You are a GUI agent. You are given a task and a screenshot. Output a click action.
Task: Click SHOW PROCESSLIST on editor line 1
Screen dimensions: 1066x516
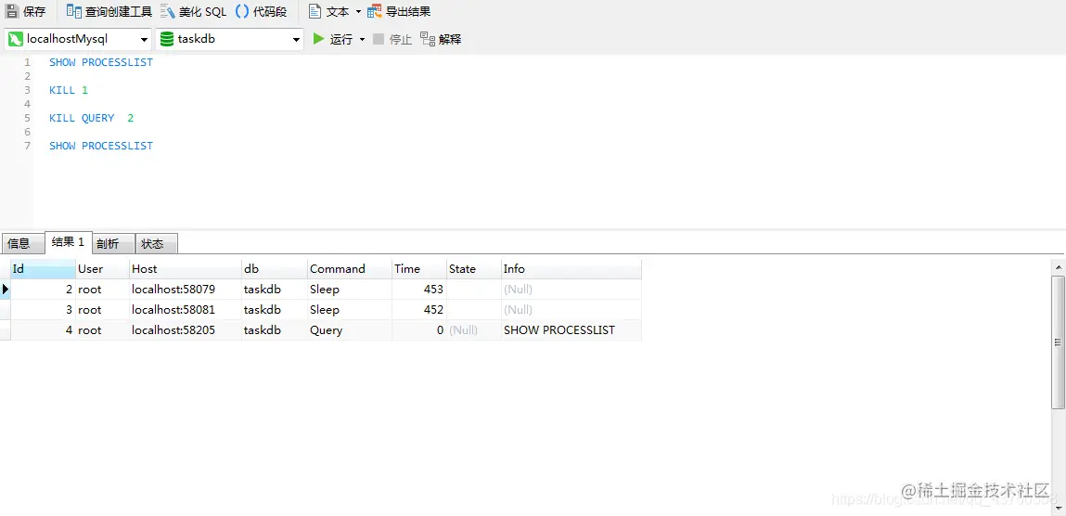(101, 62)
